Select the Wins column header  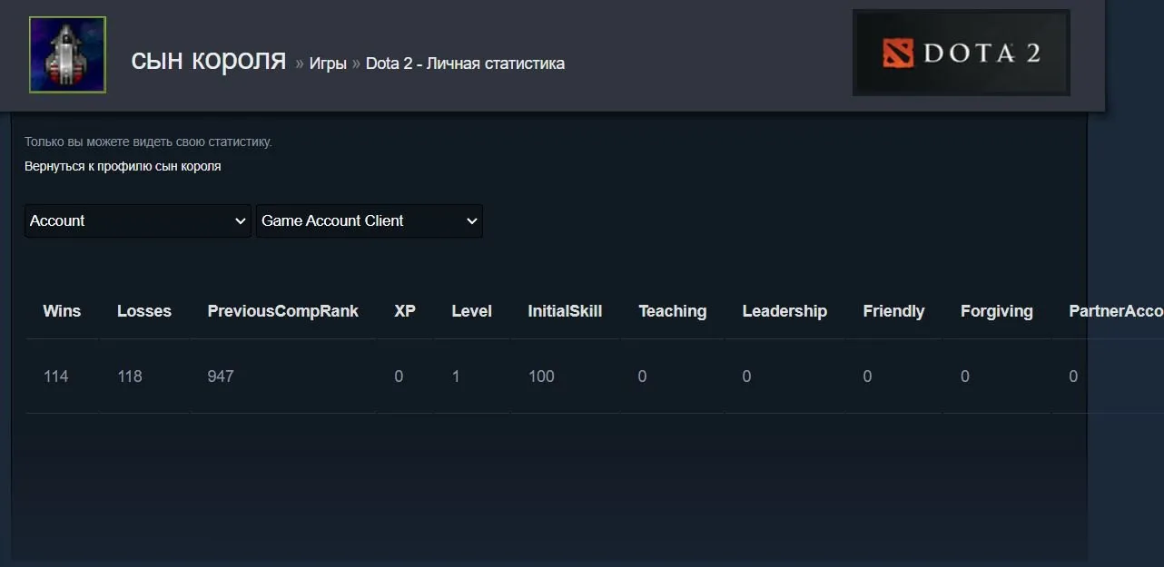click(62, 311)
